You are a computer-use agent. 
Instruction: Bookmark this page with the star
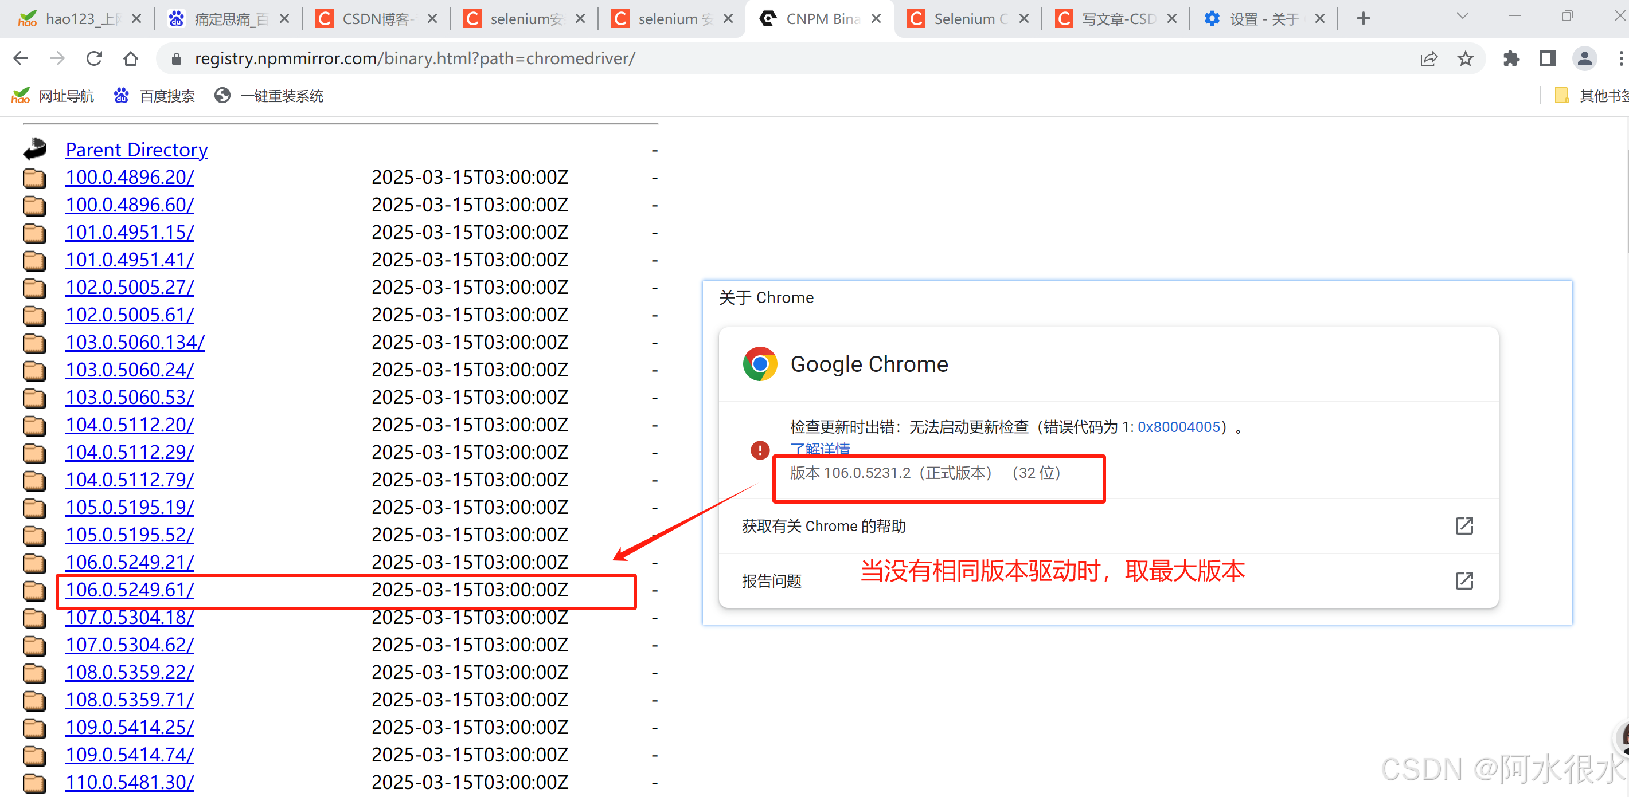[1465, 58]
